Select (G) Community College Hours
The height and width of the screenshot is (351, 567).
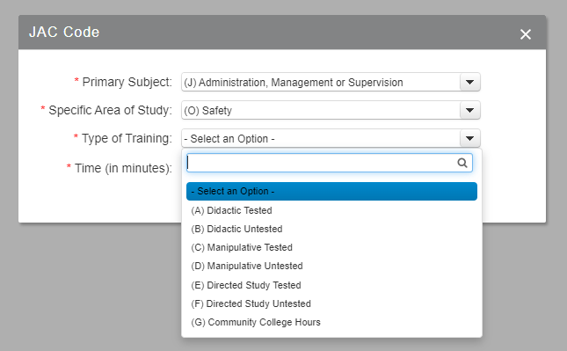(x=331, y=322)
